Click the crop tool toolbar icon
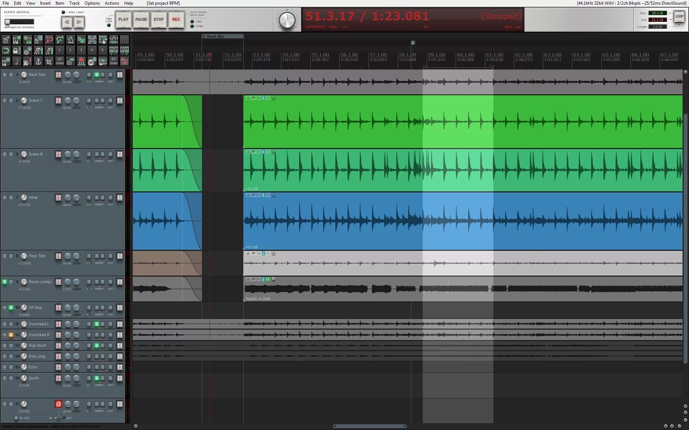The width and height of the screenshot is (689, 430). [x=49, y=61]
